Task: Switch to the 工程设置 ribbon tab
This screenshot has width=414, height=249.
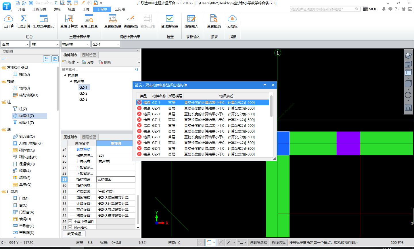Action: coord(39,9)
